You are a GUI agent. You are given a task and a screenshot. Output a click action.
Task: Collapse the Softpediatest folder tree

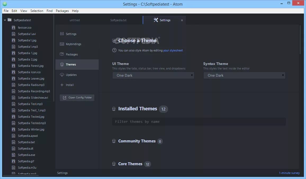5,20
